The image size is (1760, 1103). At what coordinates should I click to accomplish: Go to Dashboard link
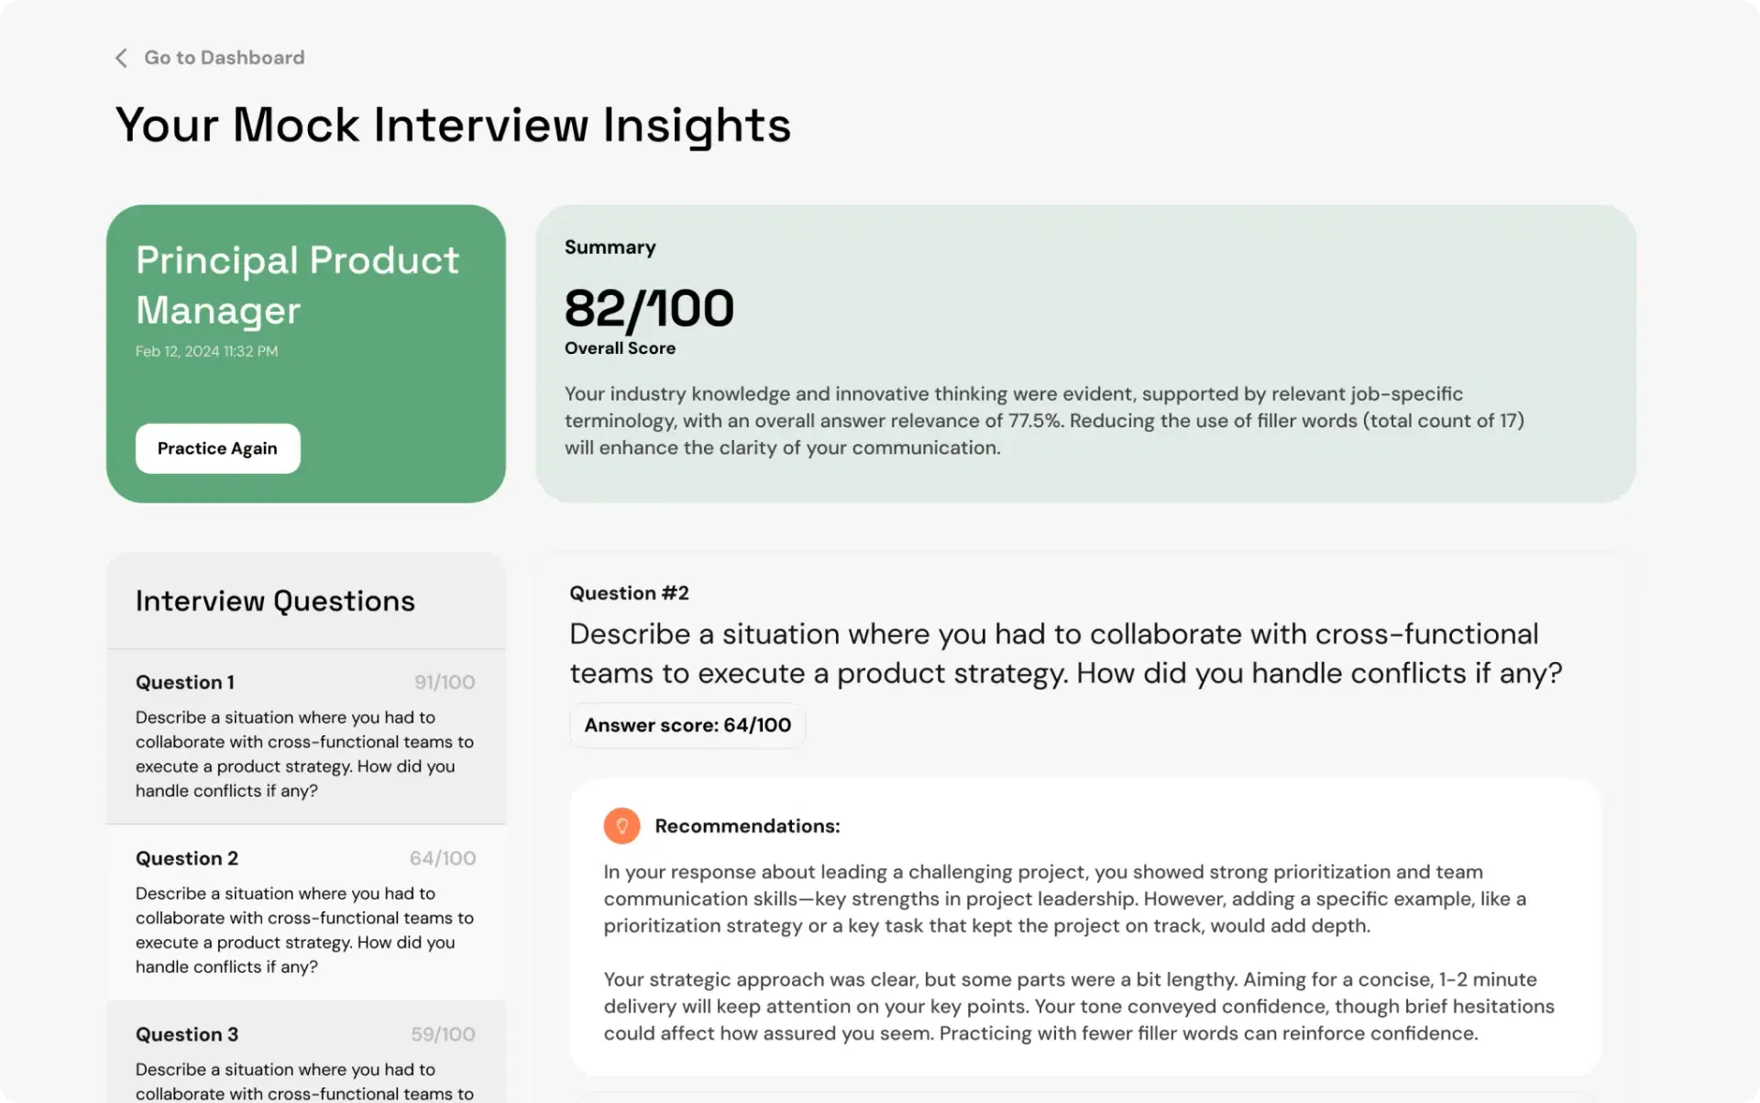coord(224,58)
